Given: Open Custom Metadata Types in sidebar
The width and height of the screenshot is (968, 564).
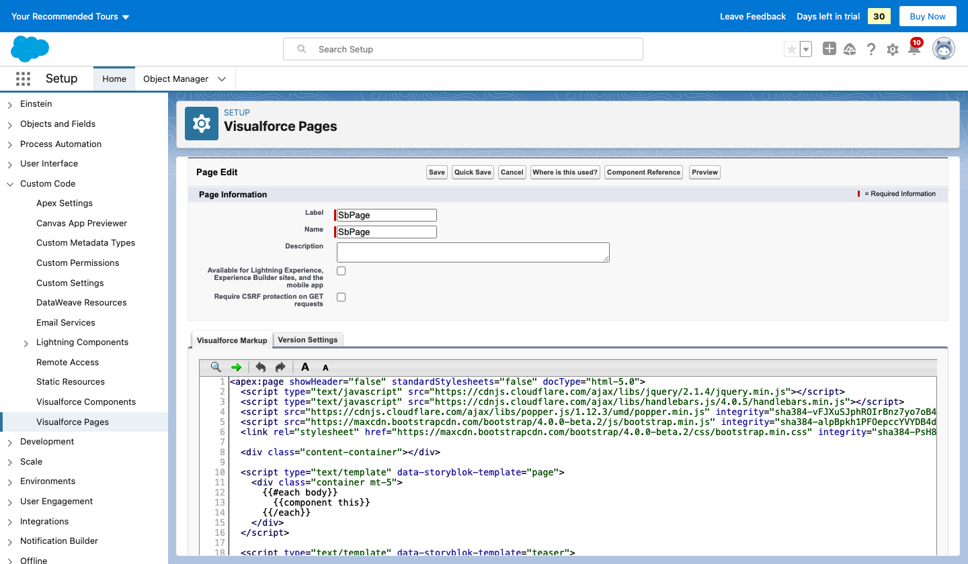Looking at the screenshot, I should pyautogui.click(x=86, y=243).
